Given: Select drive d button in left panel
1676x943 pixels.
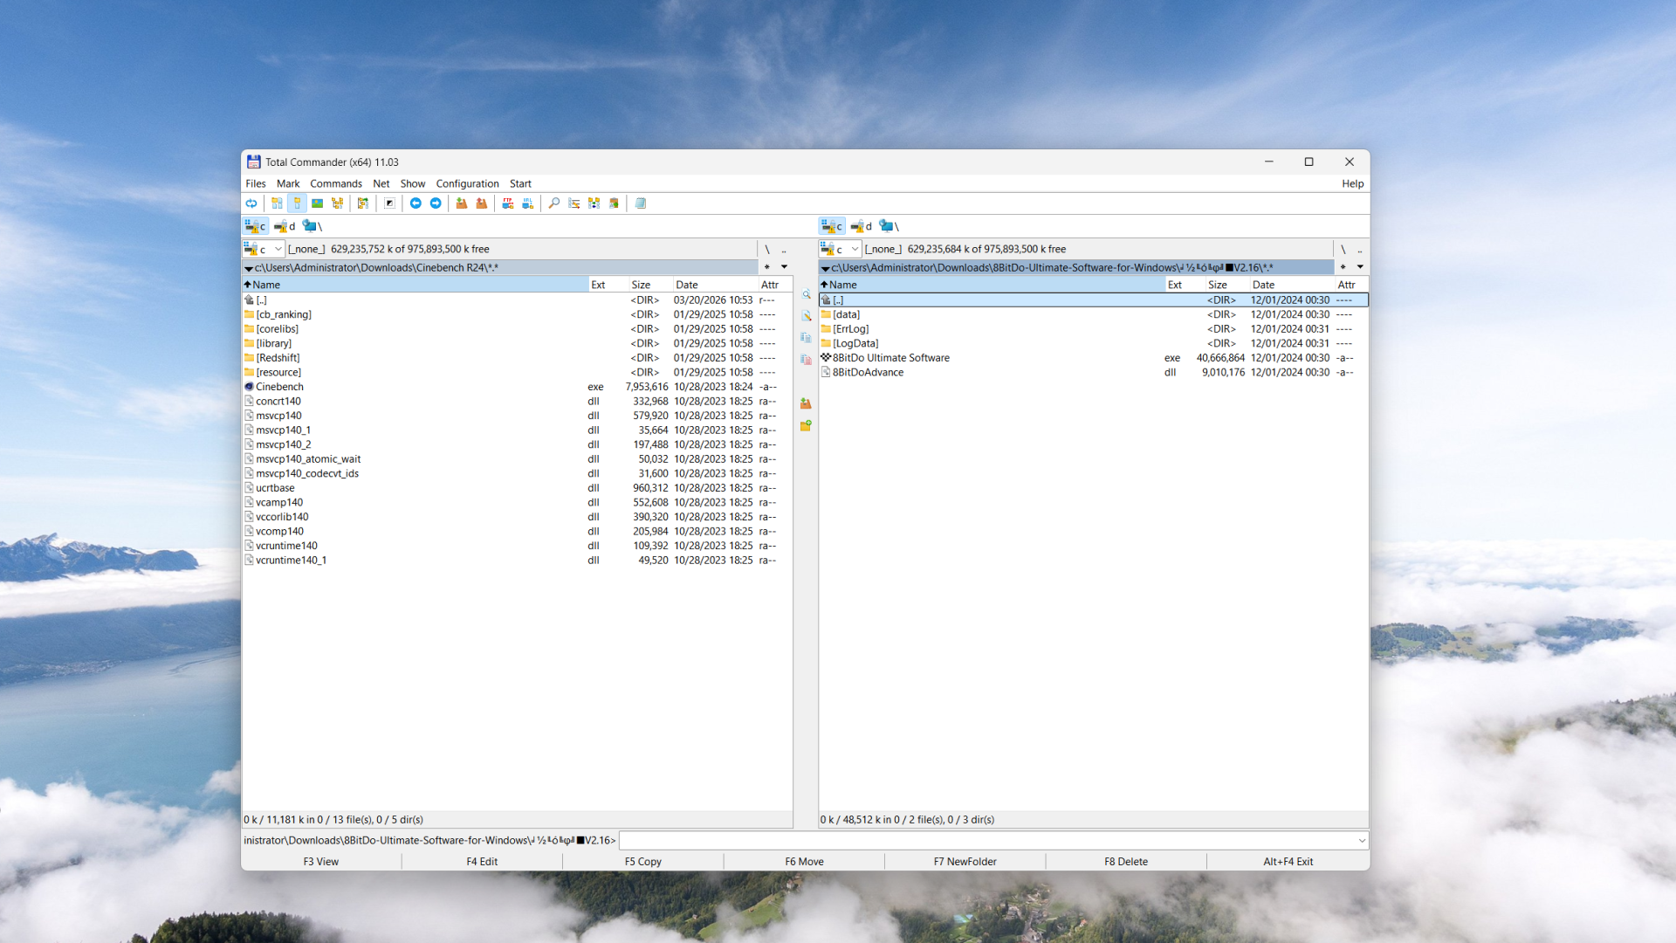Looking at the screenshot, I should point(285,226).
